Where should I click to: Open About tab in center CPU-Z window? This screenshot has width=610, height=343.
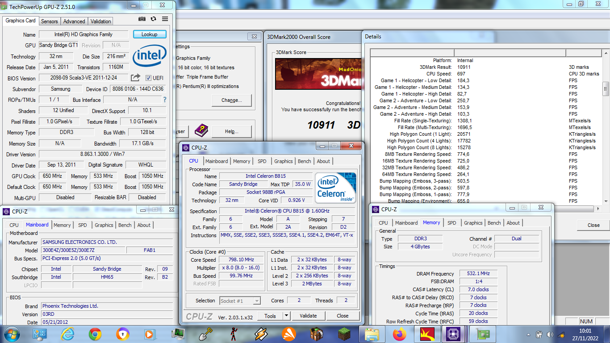tap(323, 161)
